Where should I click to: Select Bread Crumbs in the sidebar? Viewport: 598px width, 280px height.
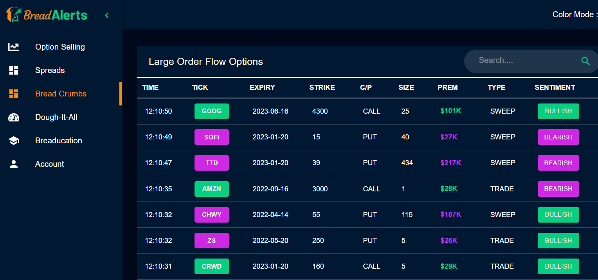[x=61, y=94]
